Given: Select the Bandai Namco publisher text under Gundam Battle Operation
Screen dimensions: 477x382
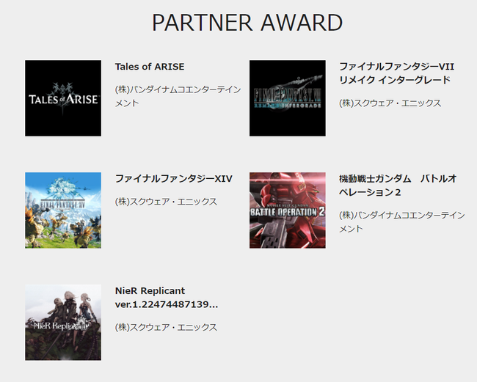Looking at the screenshot, I should coord(402,222).
